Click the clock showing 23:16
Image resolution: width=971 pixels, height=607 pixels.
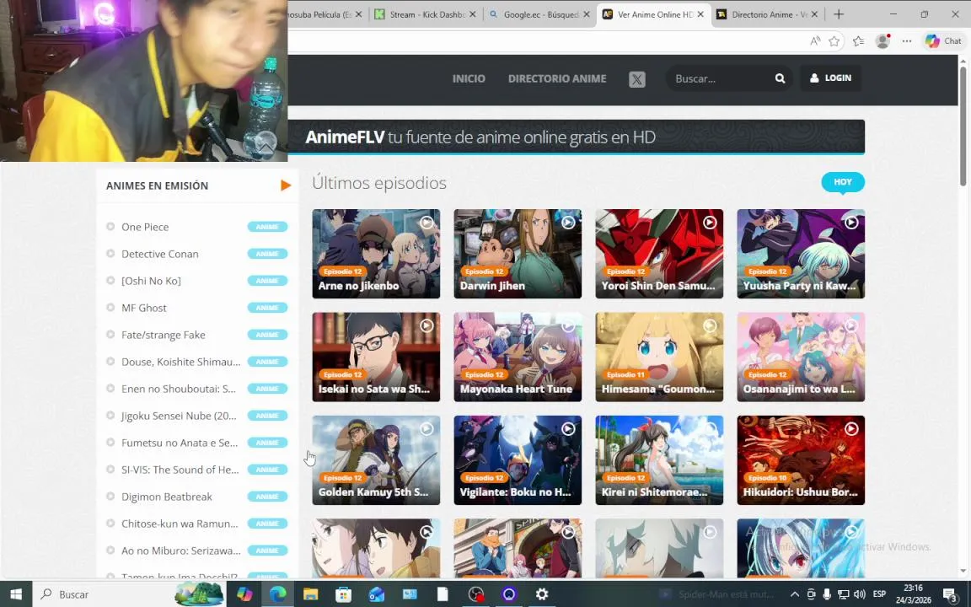coord(913,588)
